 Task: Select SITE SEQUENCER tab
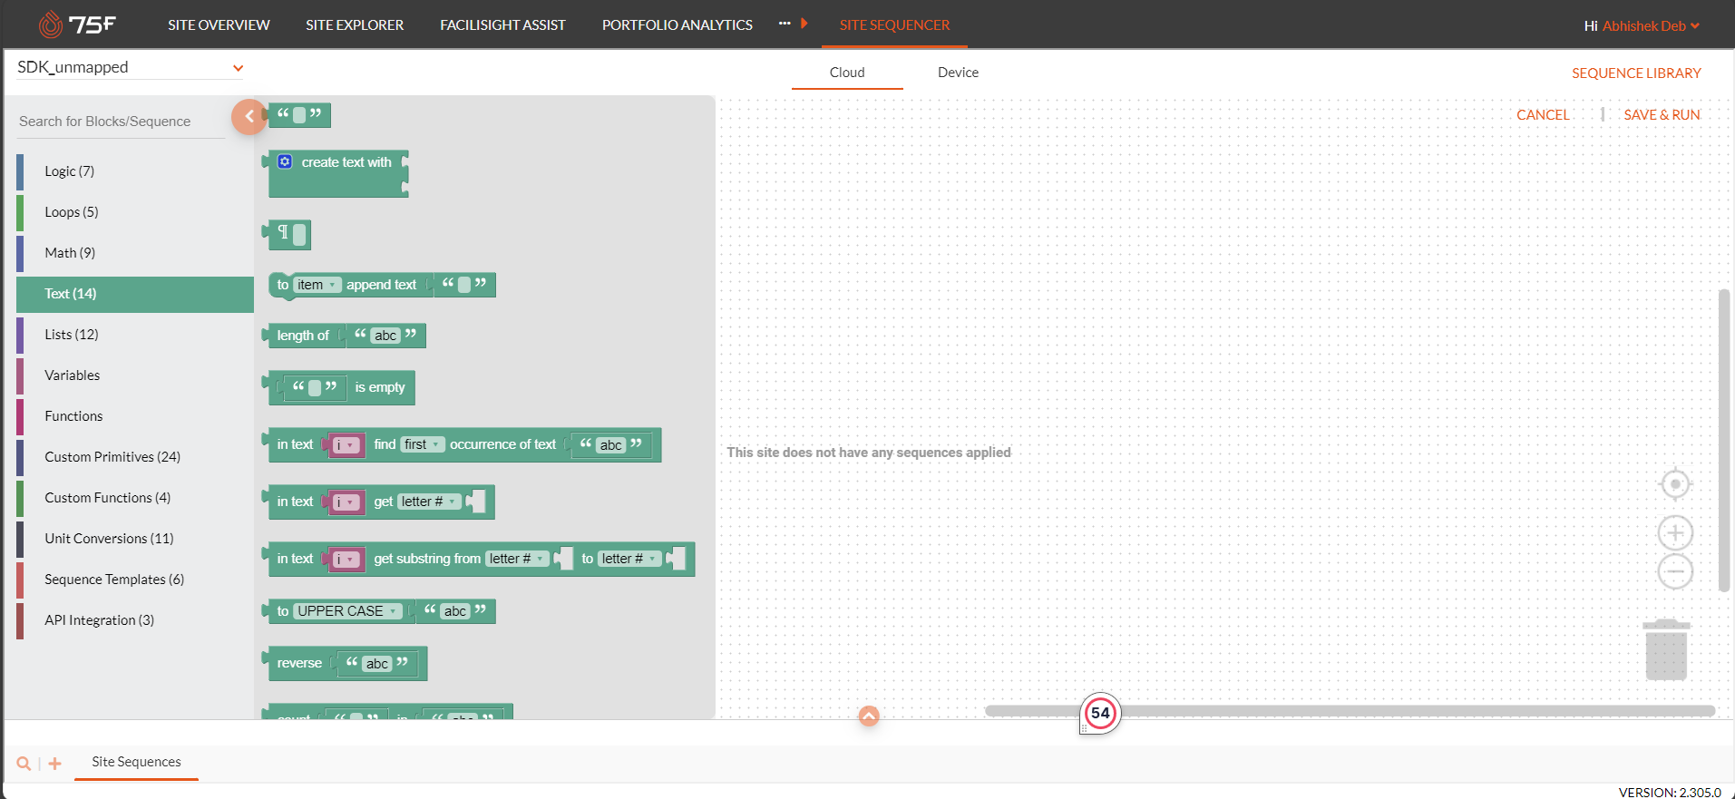[894, 24]
